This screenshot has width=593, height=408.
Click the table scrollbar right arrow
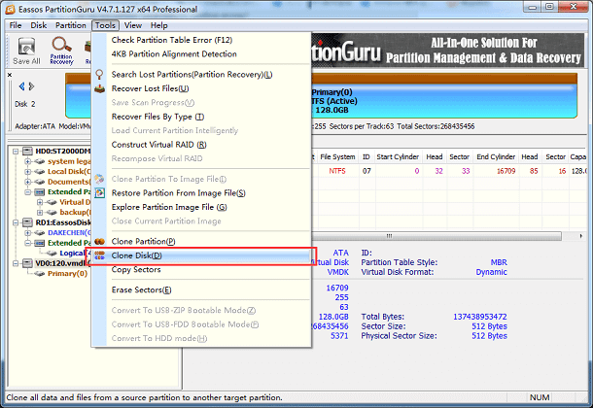(581, 236)
